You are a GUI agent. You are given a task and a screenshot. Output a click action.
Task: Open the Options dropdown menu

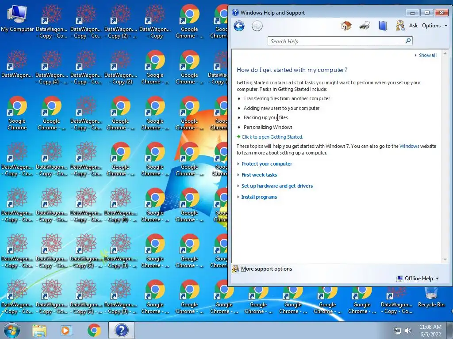[x=435, y=26]
